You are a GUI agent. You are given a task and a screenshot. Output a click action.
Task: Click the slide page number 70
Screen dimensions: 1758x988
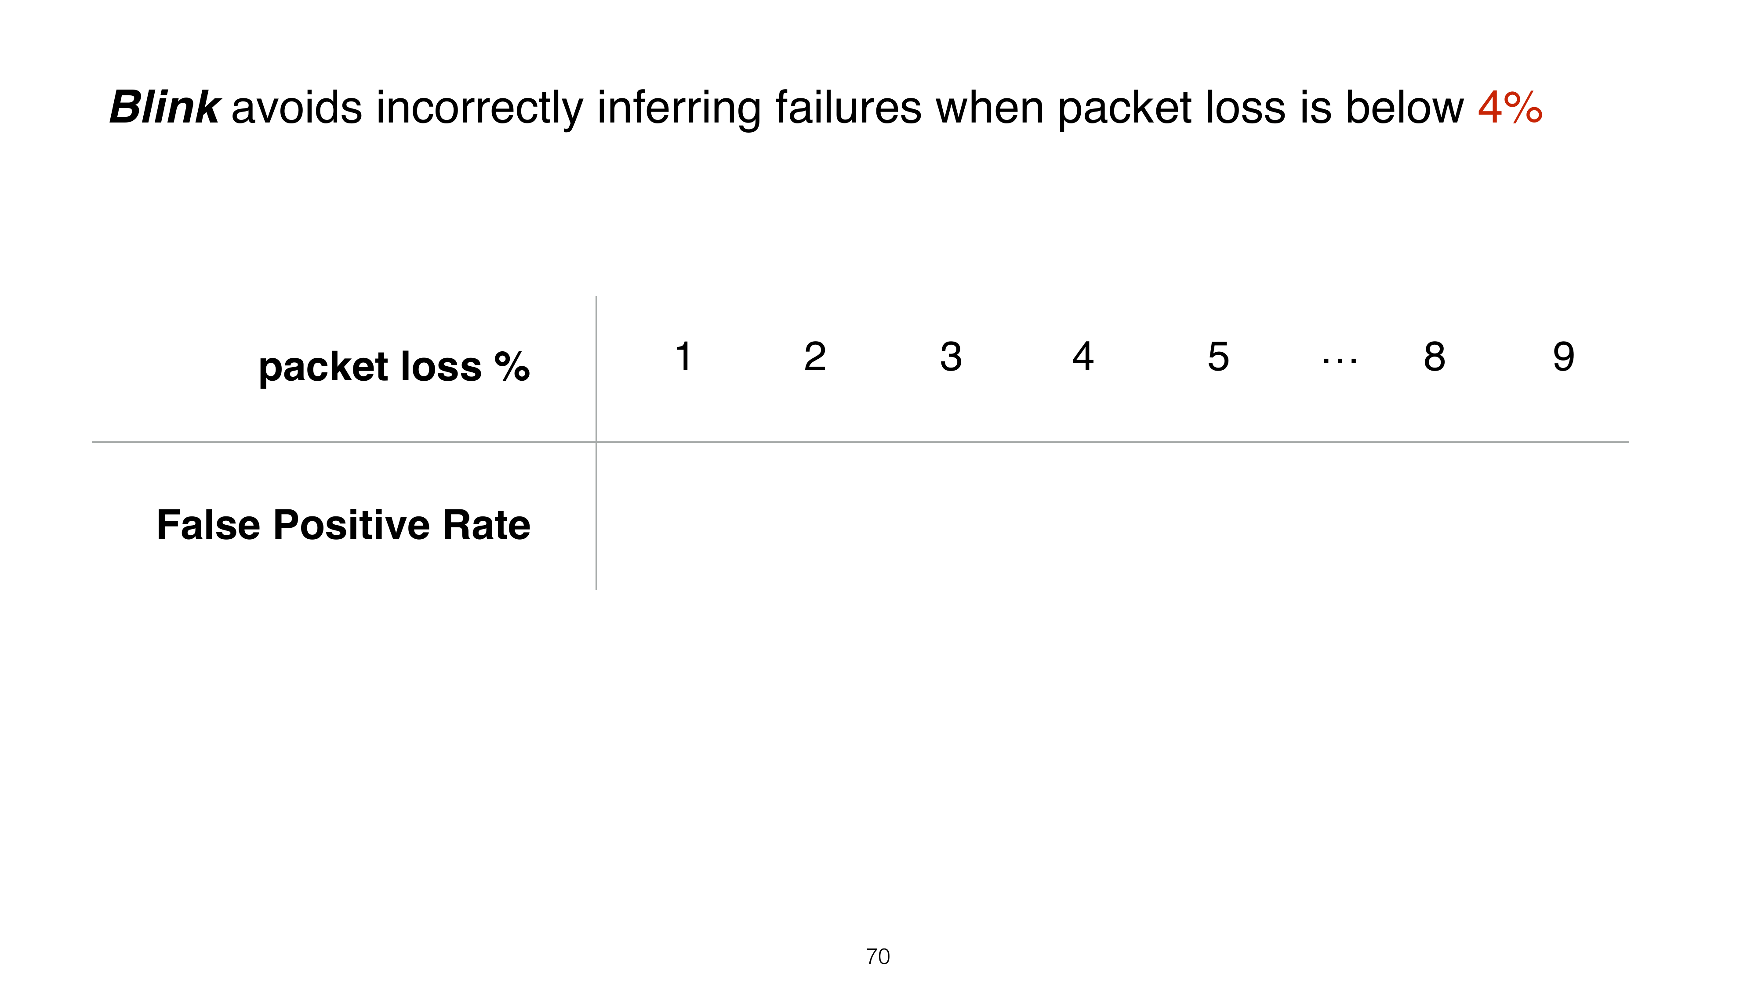[878, 957]
